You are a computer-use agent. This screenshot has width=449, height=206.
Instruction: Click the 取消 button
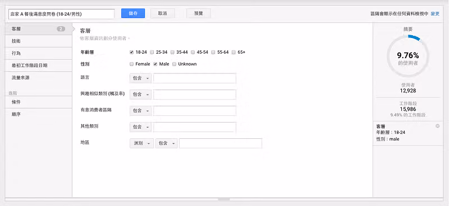tap(162, 13)
